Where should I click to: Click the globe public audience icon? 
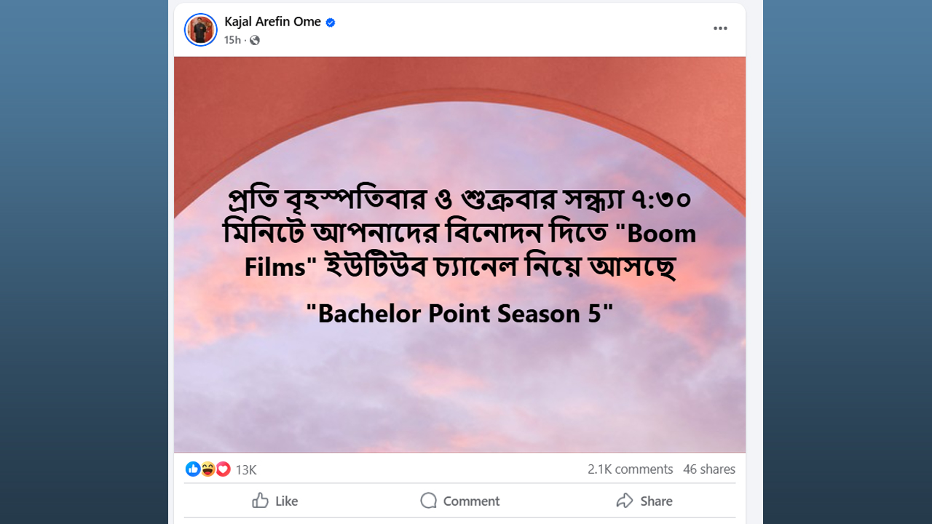click(254, 40)
